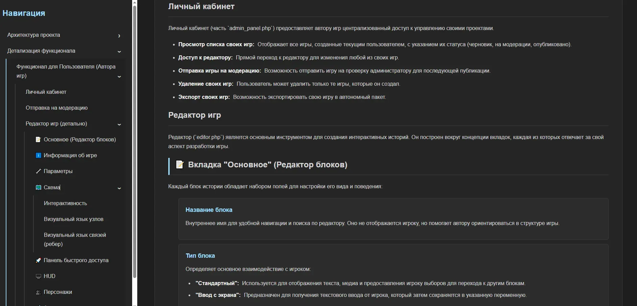Collapse the Схема subsection chevron
Image resolution: width=637 pixels, height=306 pixels.
pyautogui.click(x=119, y=188)
